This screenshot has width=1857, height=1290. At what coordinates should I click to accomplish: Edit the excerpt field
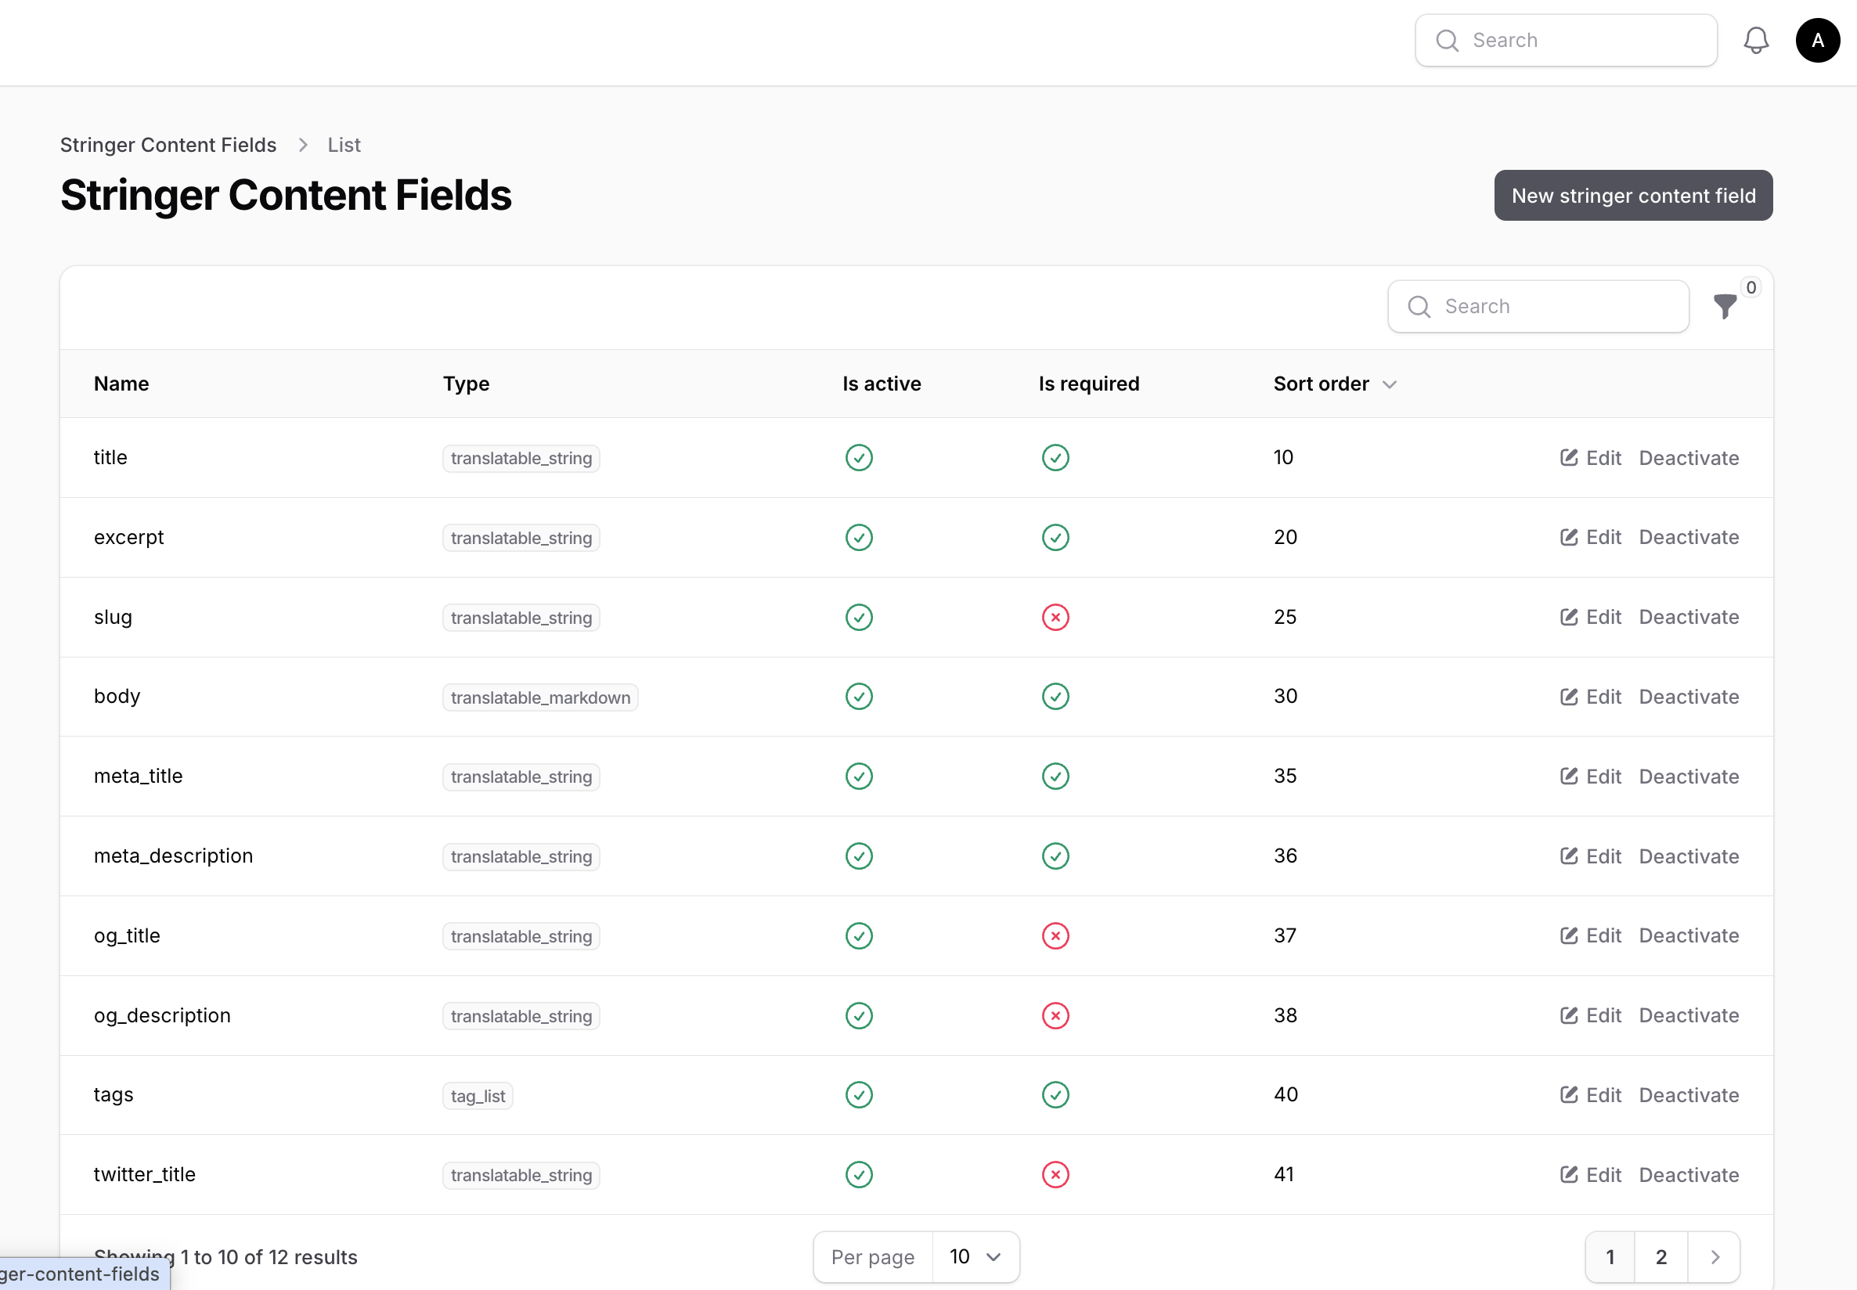(1590, 538)
